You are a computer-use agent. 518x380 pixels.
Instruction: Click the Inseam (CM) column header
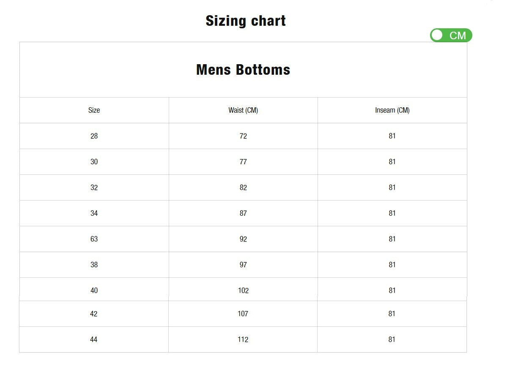392,110
